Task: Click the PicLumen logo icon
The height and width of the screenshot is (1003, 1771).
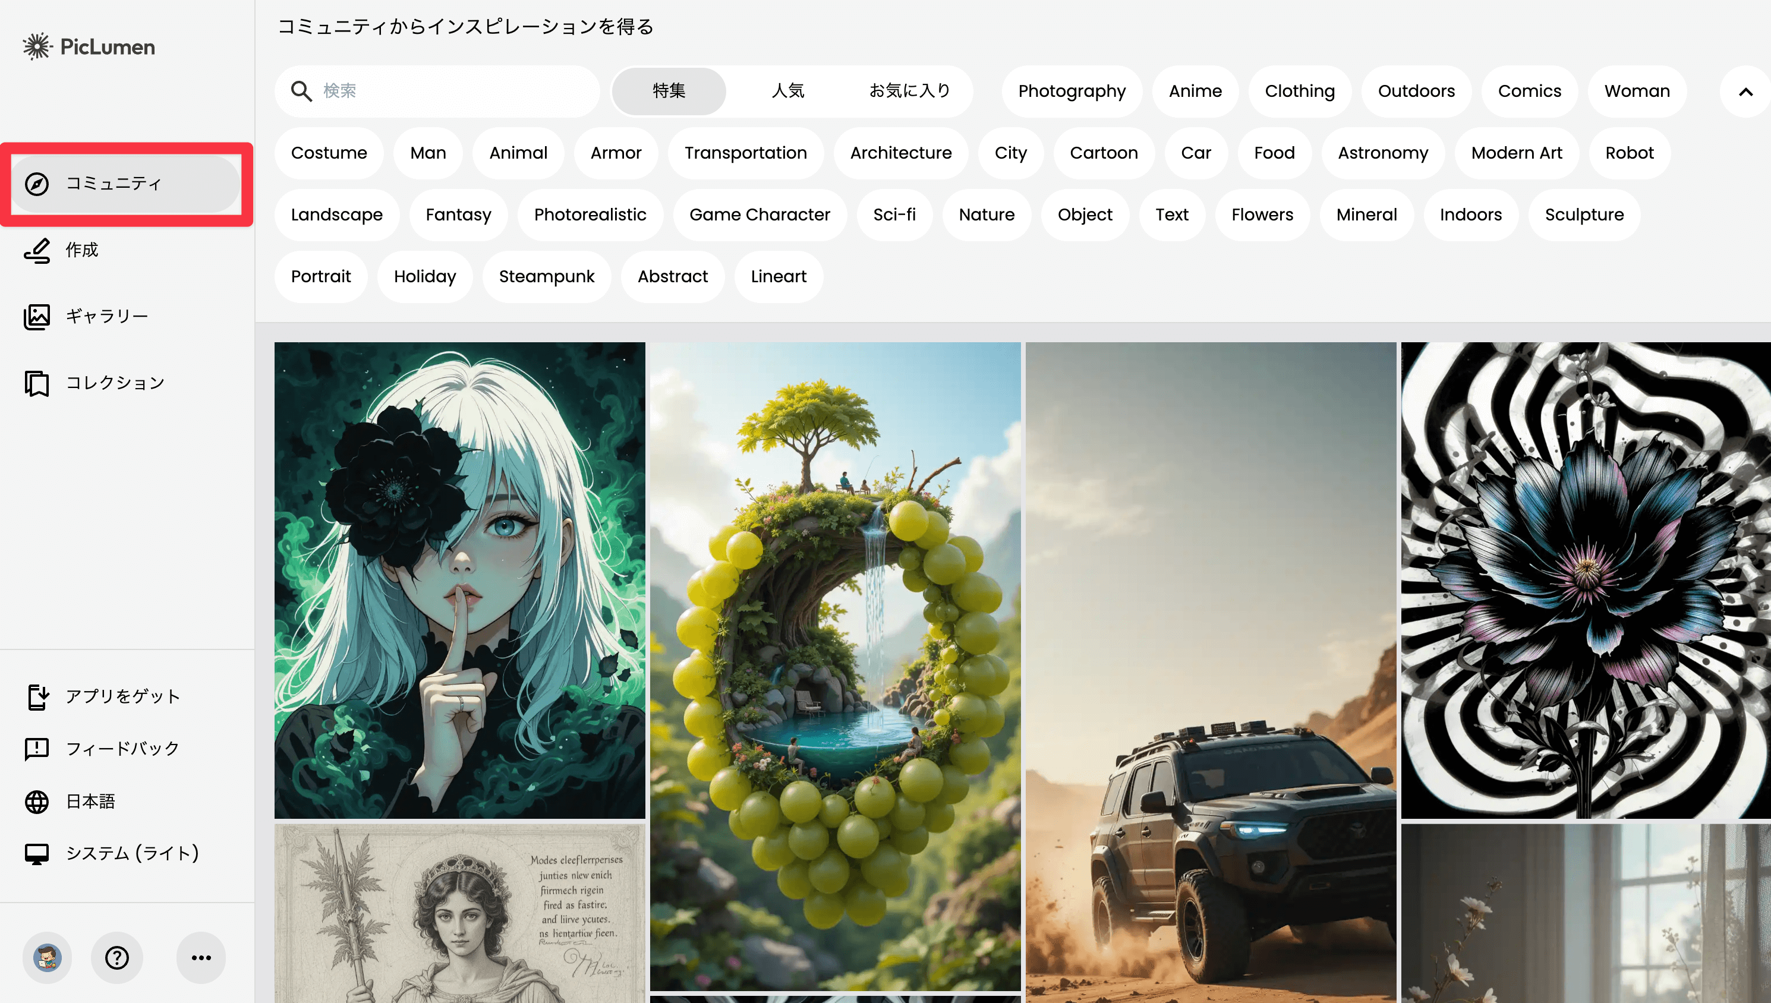Action: coord(37,46)
